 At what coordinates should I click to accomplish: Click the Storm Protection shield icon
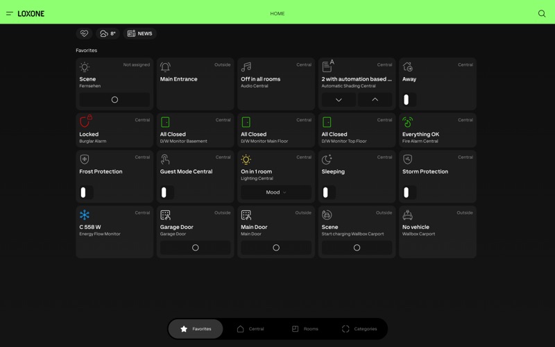408,160
